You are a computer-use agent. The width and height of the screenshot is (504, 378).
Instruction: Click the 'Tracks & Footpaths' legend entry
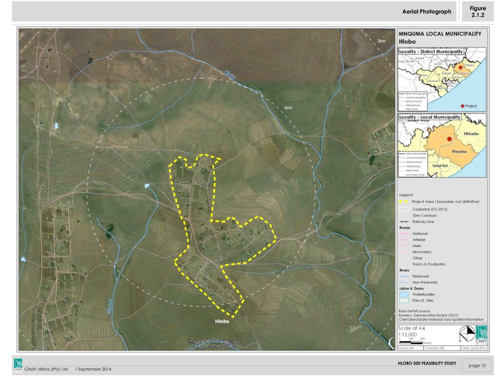(429, 264)
